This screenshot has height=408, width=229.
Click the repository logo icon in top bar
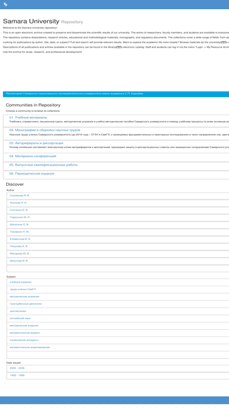coord(5,4)
